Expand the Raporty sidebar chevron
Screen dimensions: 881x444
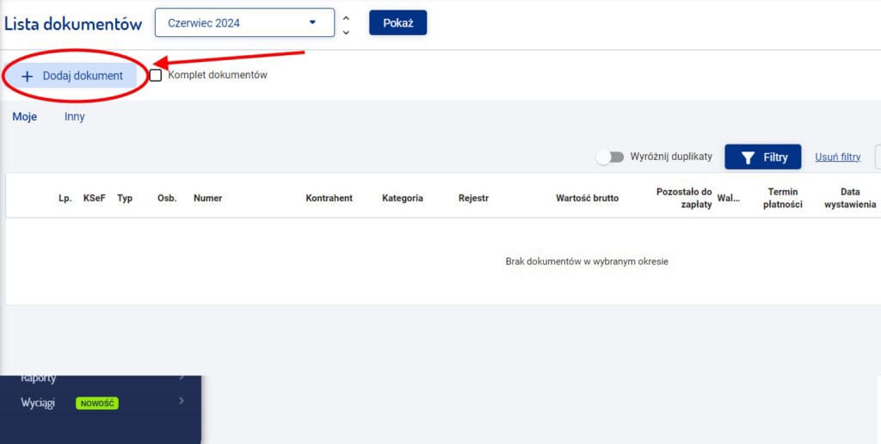click(x=182, y=378)
